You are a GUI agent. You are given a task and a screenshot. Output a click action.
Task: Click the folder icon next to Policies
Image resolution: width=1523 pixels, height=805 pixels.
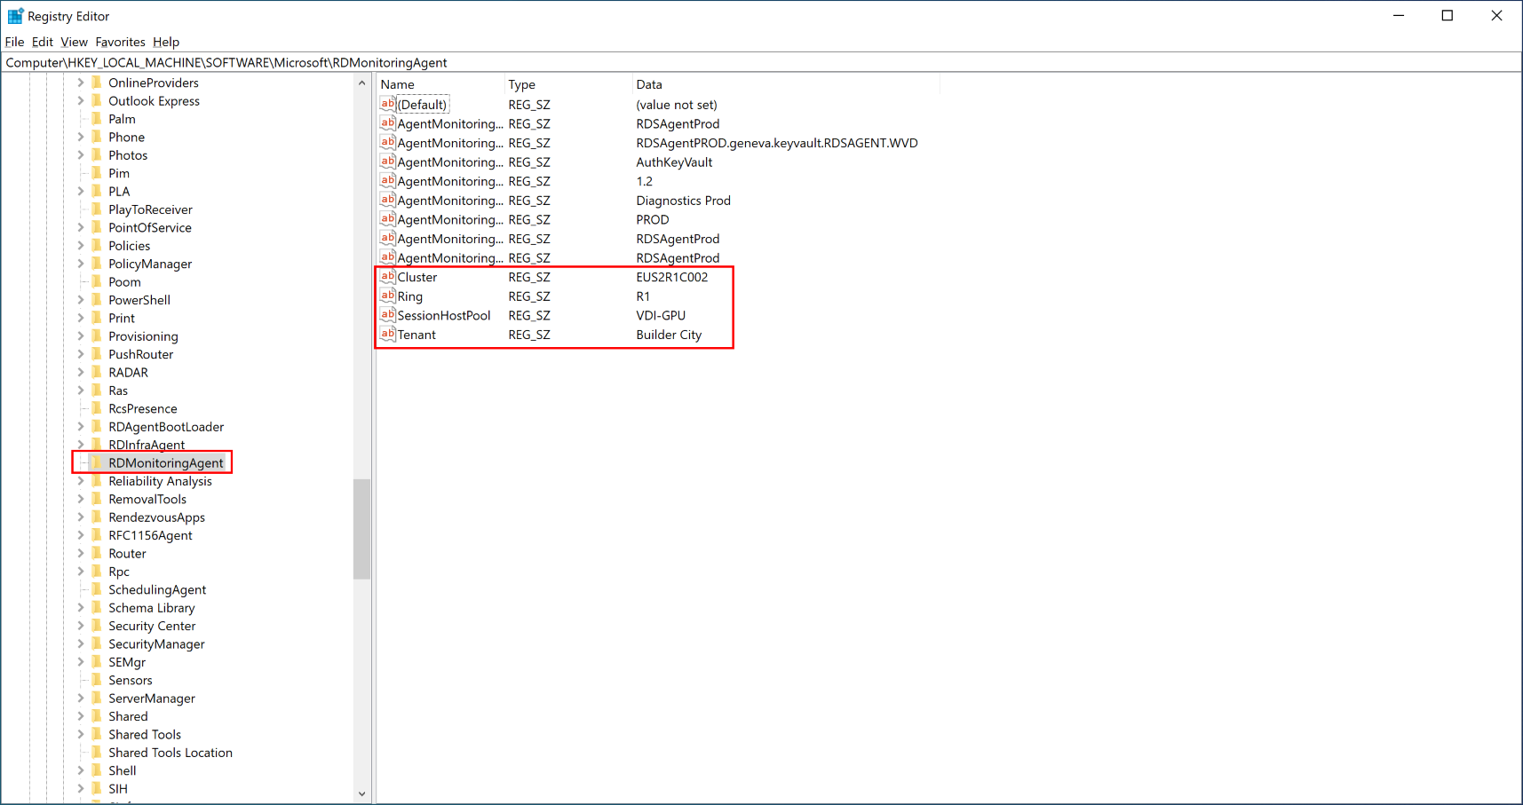[x=97, y=246]
